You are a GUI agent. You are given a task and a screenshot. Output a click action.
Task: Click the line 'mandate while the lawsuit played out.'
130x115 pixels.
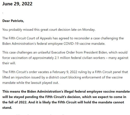tap(30, 83)
